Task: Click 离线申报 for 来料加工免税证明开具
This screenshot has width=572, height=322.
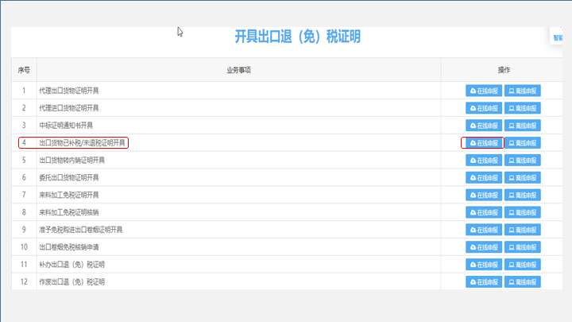Action: pyautogui.click(x=523, y=195)
